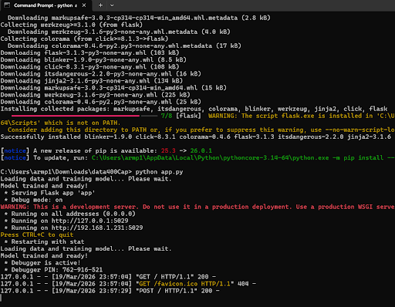Click the "Downloading blinker-1.9.0" line
The height and width of the screenshot is (307, 395).
93,59
